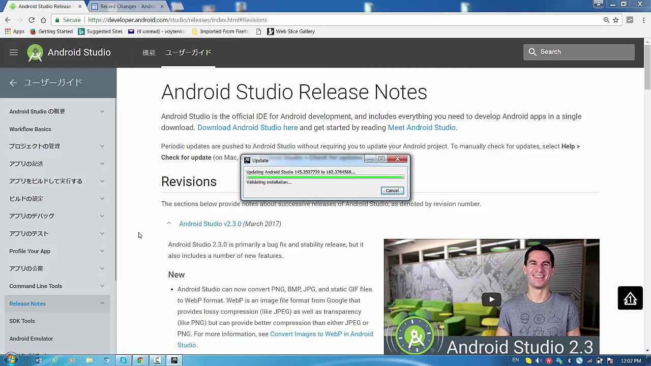This screenshot has height=366, width=651.
Task: Expand the アプリのデバッグ section
Action: click(x=102, y=216)
